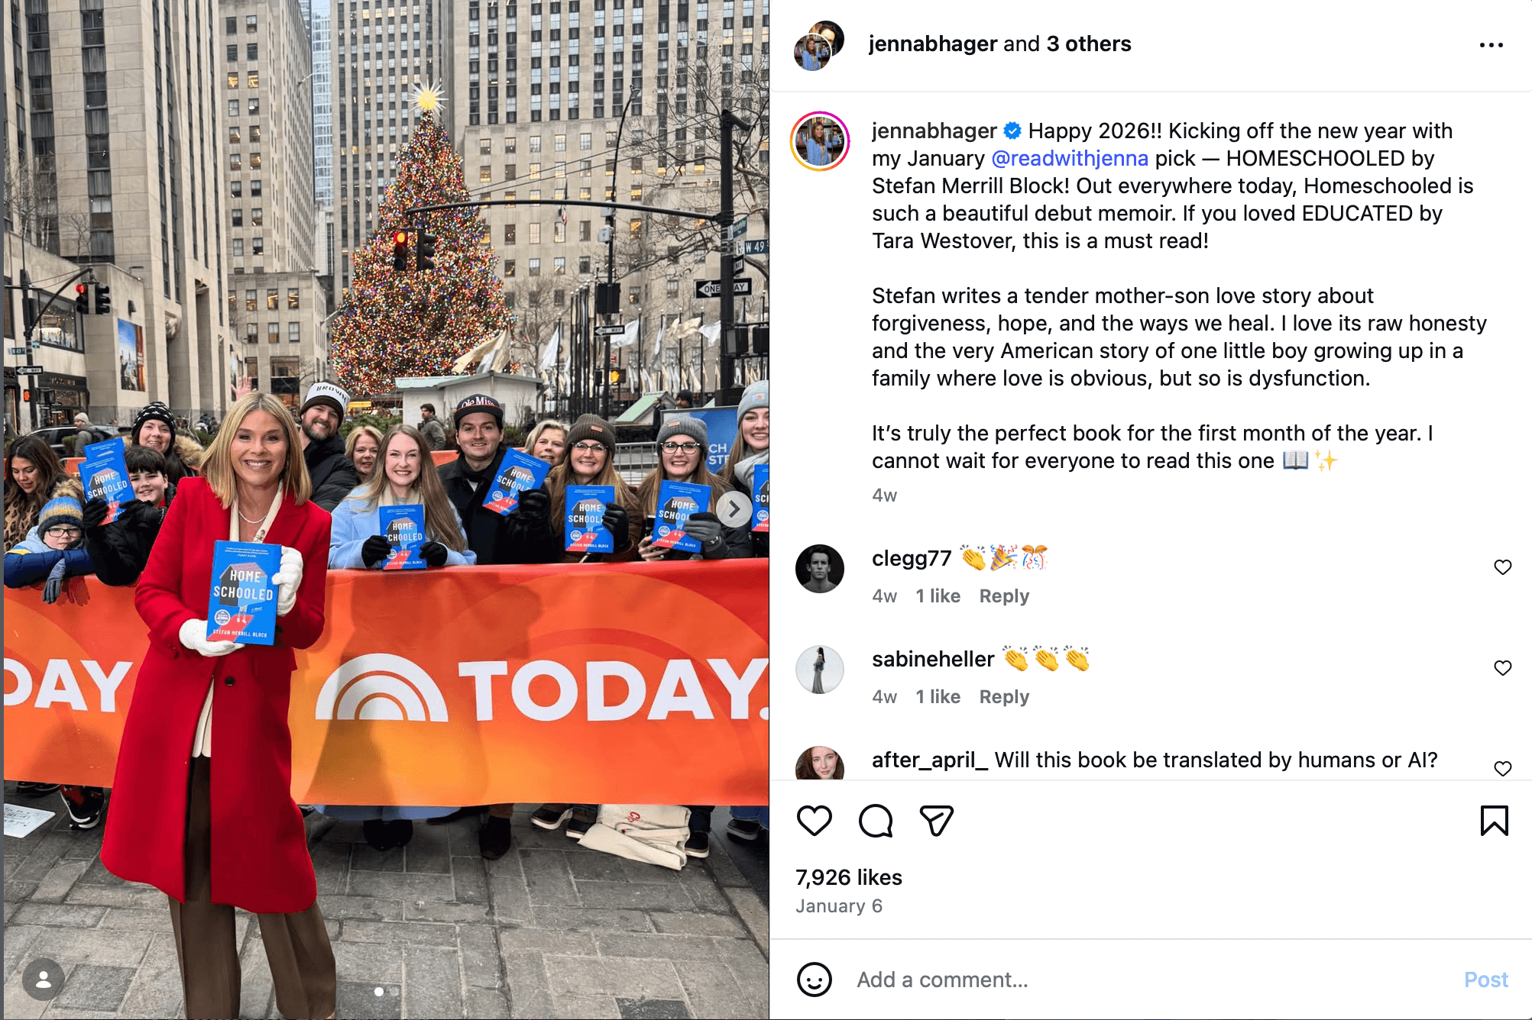Open the more options three-dot menu
This screenshot has width=1532, height=1020.
[1491, 45]
